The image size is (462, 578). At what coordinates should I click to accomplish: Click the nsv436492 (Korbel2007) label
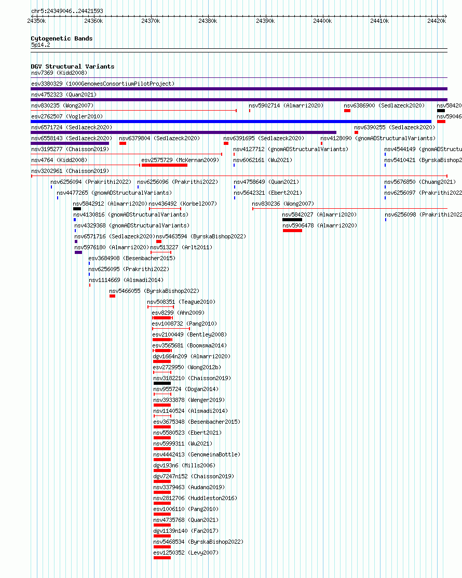tap(183, 204)
